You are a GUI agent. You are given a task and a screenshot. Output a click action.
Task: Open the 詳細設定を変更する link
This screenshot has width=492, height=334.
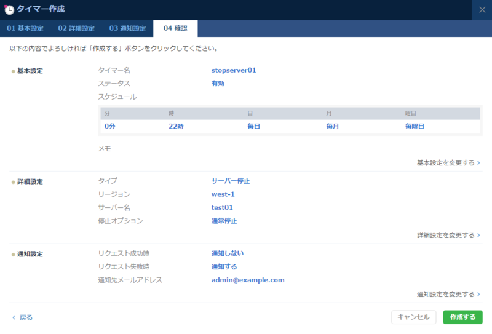coord(448,235)
